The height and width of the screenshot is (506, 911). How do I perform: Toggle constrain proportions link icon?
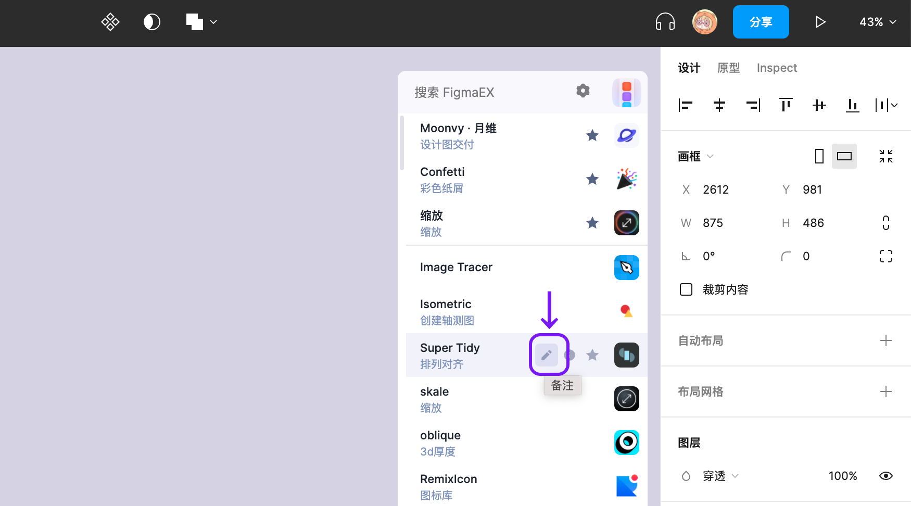point(886,223)
